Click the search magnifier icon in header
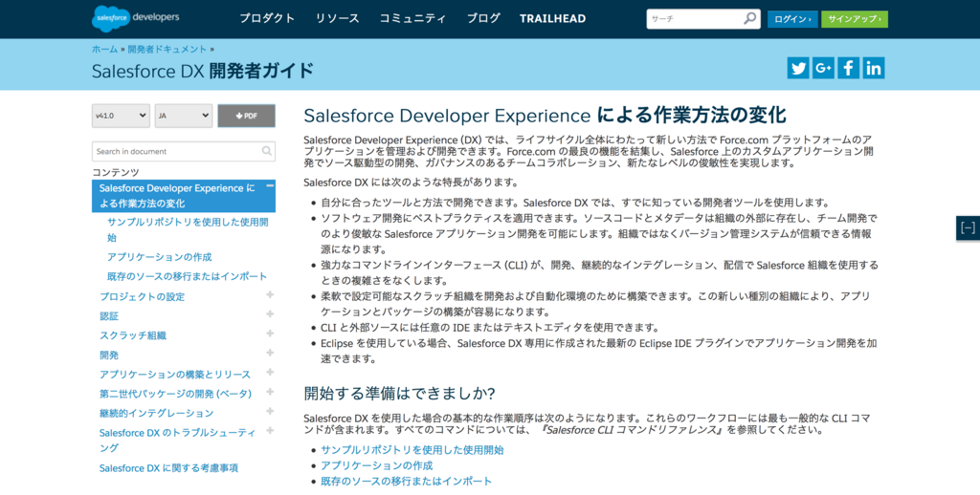This screenshot has width=980, height=495. pyautogui.click(x=749, y=19)
